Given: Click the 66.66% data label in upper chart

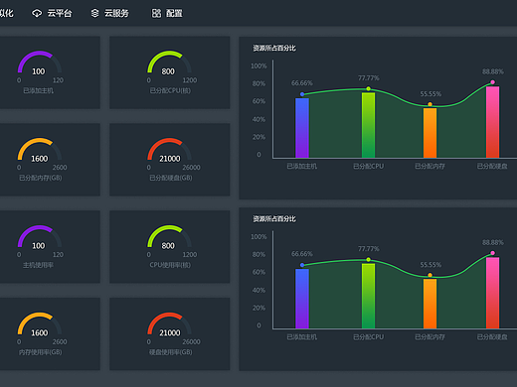Looking at the screenshot, I should (302, 83).
